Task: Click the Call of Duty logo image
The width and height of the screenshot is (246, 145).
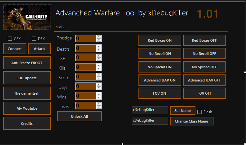Action: point(27,17)
